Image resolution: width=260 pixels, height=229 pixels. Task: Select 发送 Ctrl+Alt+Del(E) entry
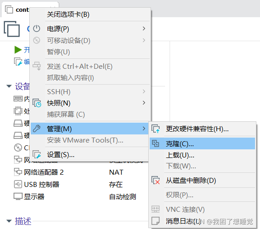(90, 67)
